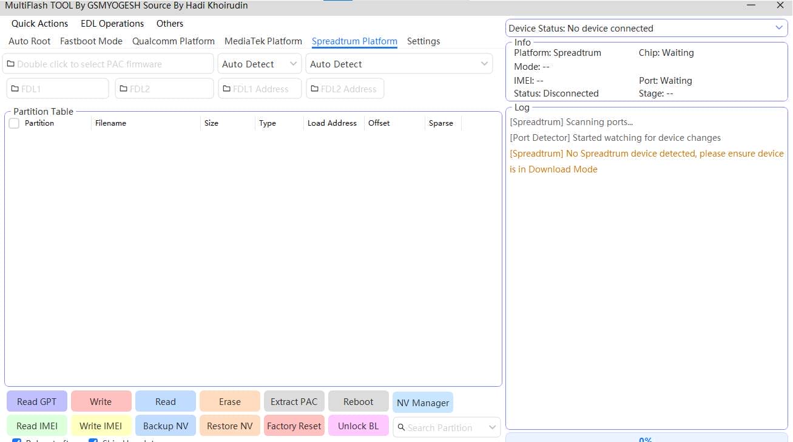Image resolution: width=793 pixels, height=442 pixels.
Task: Open the NV Manager
Action: click(422, 402)
